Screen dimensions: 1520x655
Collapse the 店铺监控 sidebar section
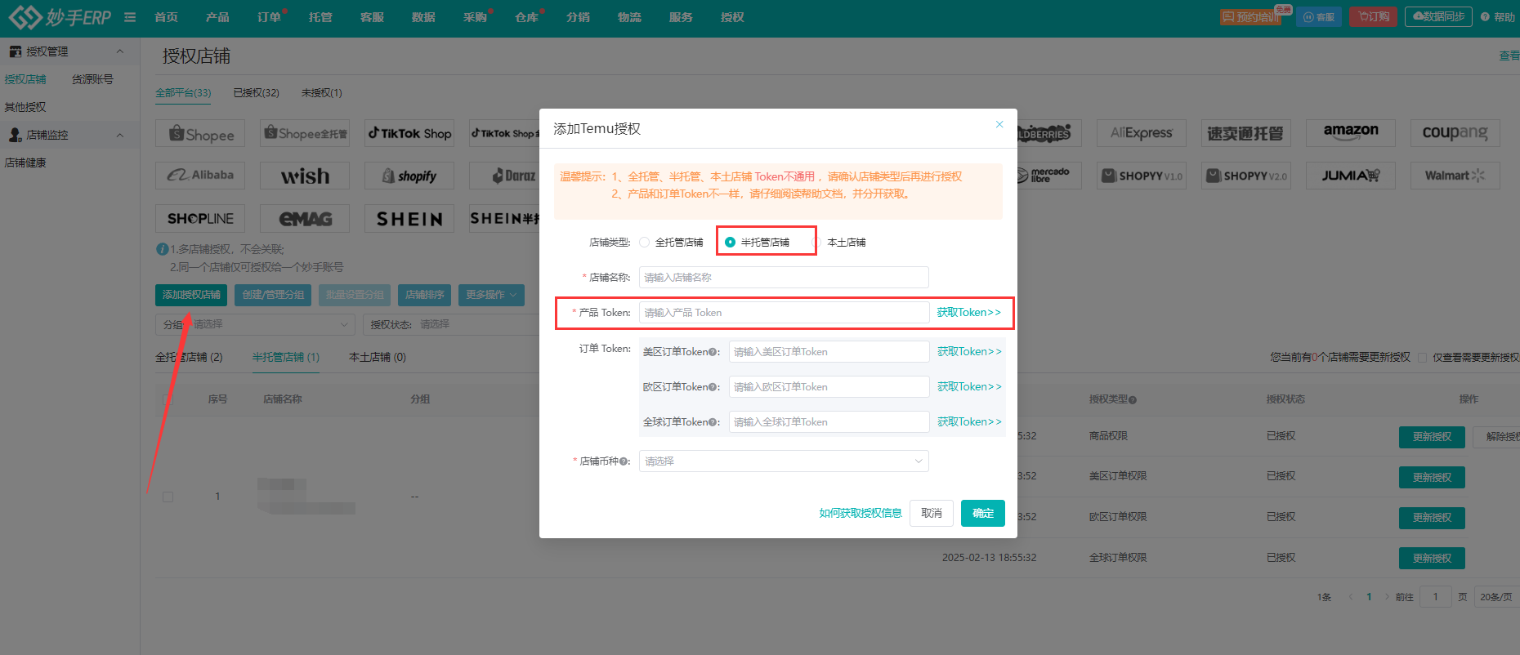tap(120, 135)
